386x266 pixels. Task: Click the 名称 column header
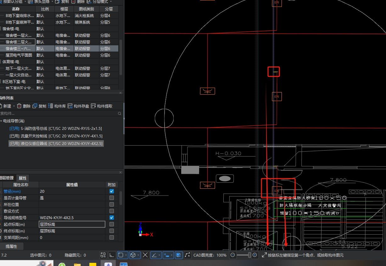point(16,9)
